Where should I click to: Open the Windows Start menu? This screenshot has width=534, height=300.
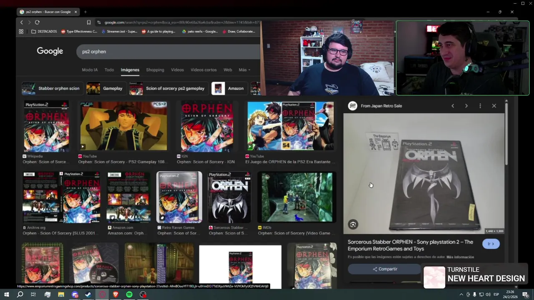click(7, 295)
